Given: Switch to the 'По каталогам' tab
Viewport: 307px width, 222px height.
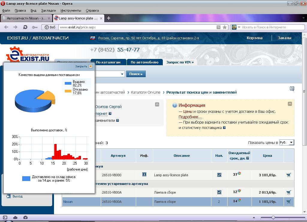Looking at the screenshot, I should pos(108,62).
